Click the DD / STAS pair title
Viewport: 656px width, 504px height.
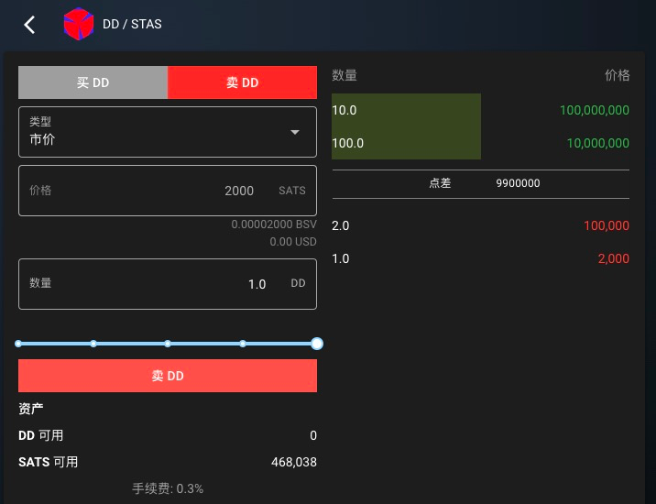coord(132,25)
